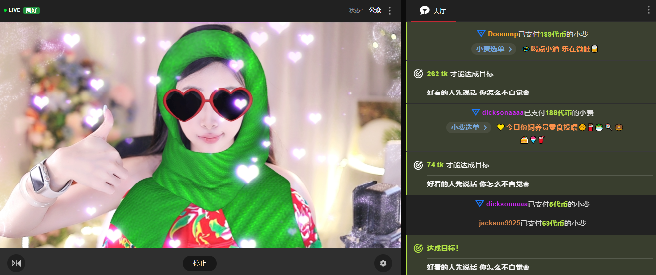Click the mirror flip video icon
Screen dimensions: 656x275
click(x=16, y=263)
